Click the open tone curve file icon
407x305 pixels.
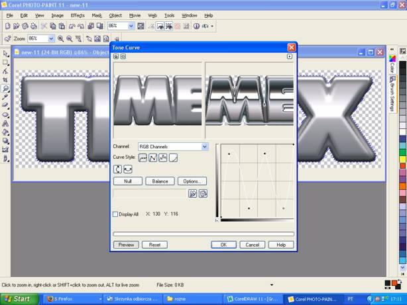click(x=192, y=194)
